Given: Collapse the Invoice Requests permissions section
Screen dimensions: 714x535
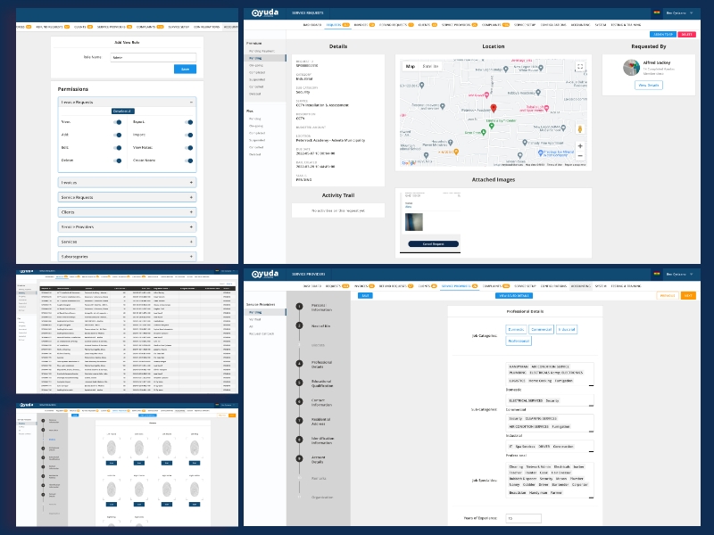Looking at the screenshot, I should 191,103.
